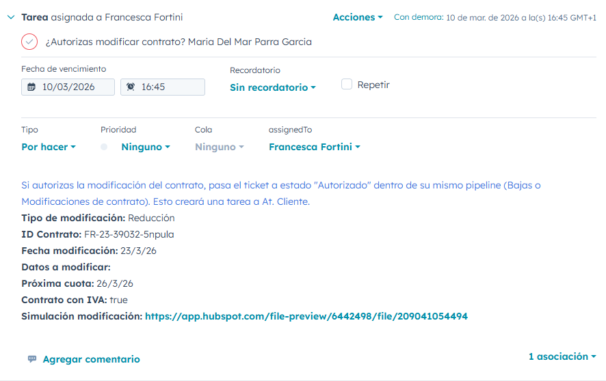606x381 pixels.
Task: Click the alarm clock icon in time field
Action: click(x=131, y=87)
